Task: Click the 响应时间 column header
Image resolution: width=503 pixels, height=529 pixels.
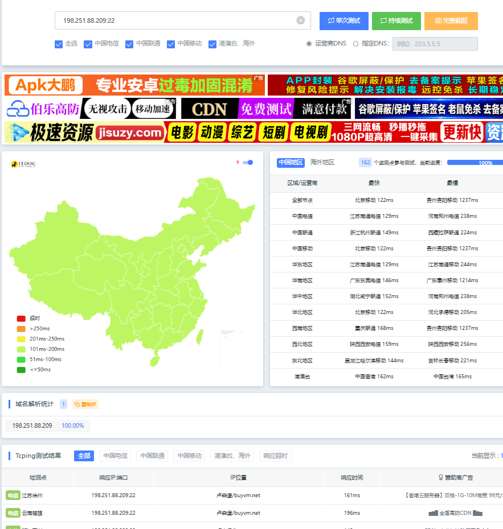Action: coord(351,478)
